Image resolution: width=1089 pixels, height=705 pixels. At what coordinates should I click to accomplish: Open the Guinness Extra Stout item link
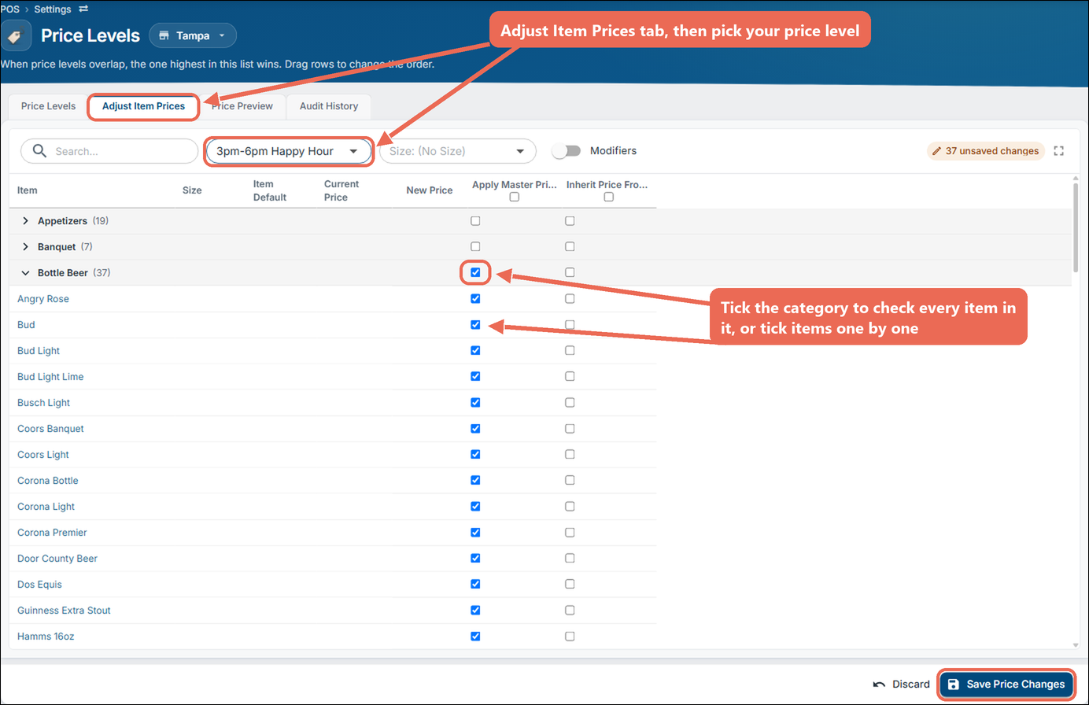click(x=64, y=611)
